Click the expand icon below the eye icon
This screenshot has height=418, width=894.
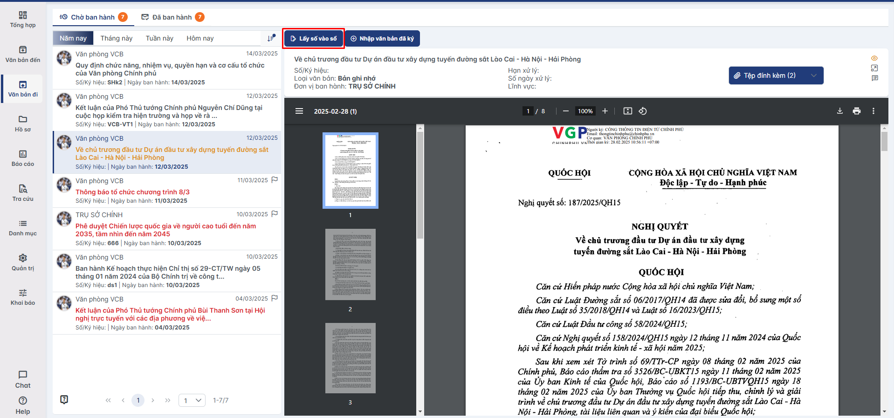[874, 68]
